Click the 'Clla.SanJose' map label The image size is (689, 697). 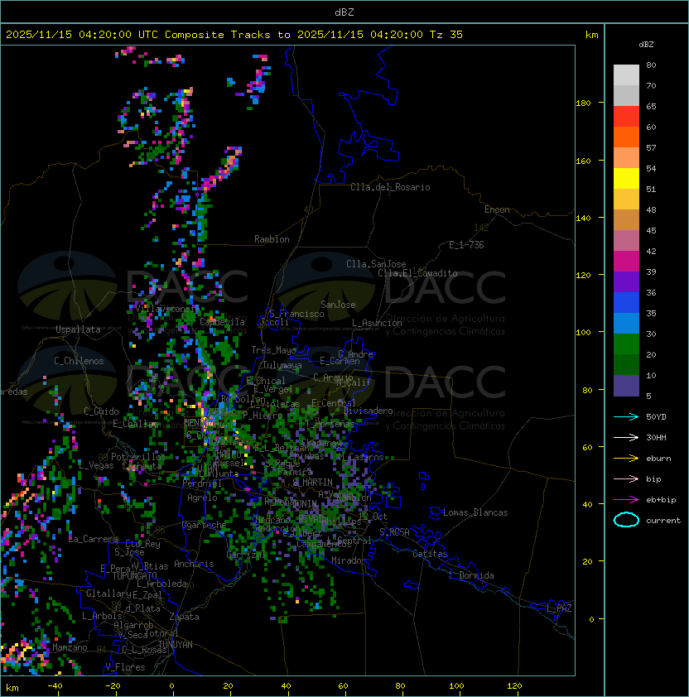[x=376, y=264]
